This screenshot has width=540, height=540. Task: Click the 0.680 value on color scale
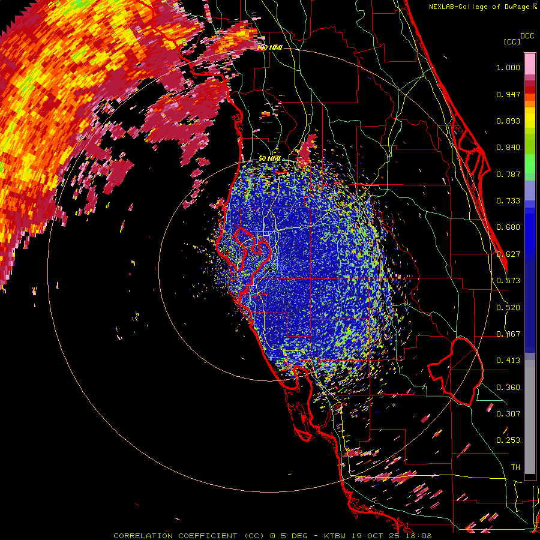click(508, 227)
